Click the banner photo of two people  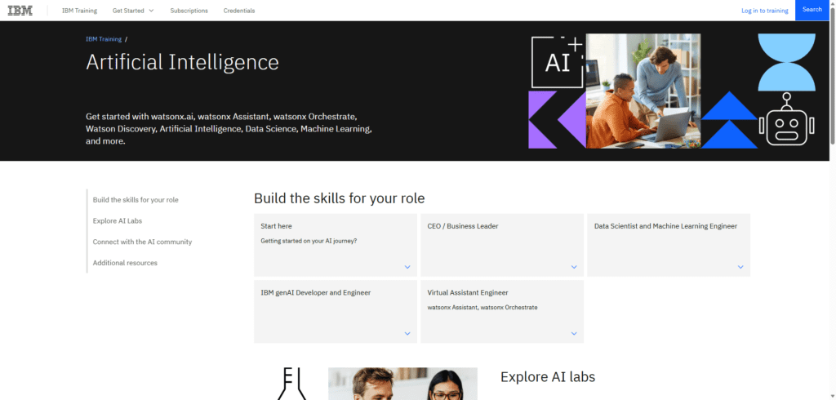(643, 91)
